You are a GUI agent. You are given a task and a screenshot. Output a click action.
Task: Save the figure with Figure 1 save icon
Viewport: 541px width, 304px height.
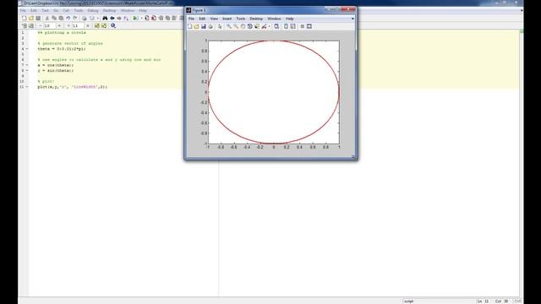pos(203,26)
